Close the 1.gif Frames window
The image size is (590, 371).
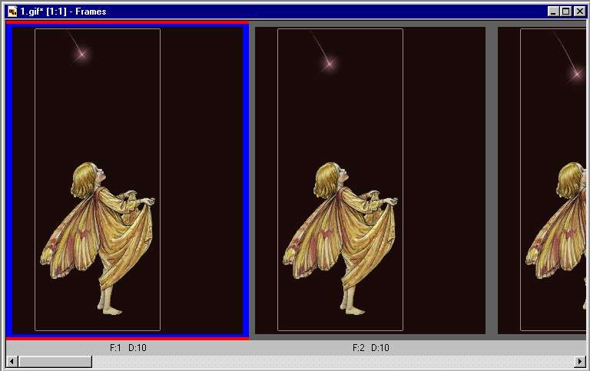pyautogui.click(x=580, y=12)
